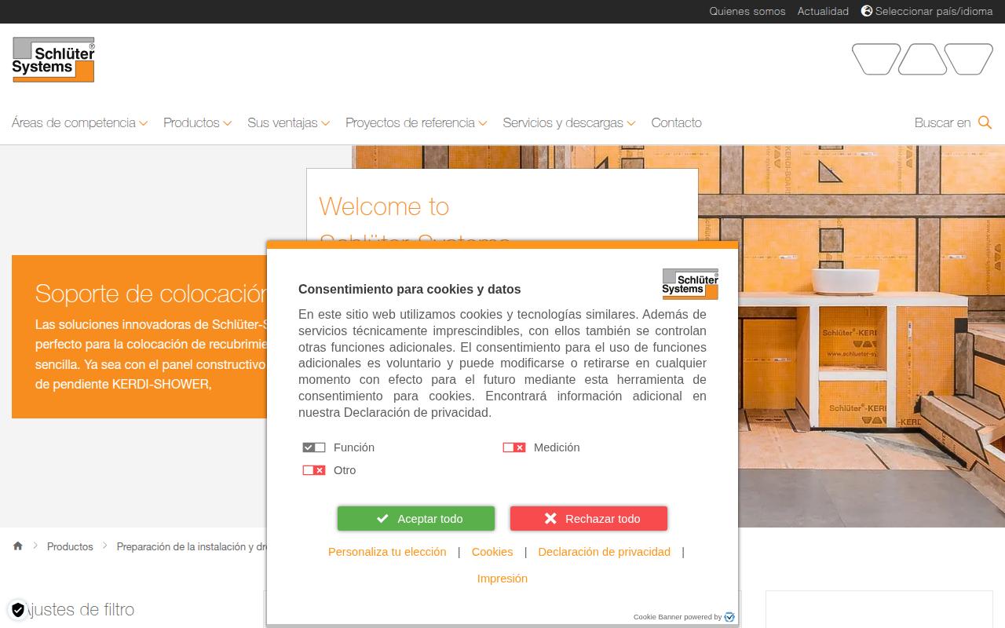Open the Cookies link in dialog
The width and height of the screenshot is (1005, 628).
[x=492, y=552]
